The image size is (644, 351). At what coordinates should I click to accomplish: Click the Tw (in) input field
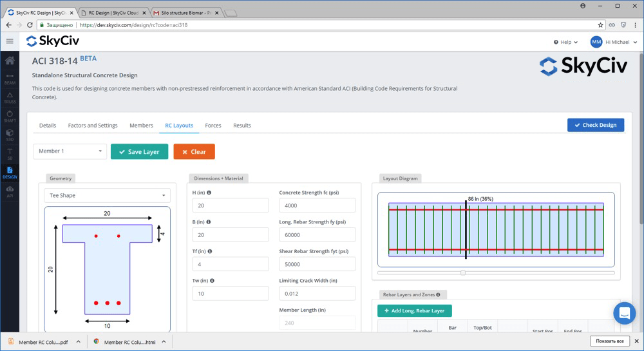(231, 294)
